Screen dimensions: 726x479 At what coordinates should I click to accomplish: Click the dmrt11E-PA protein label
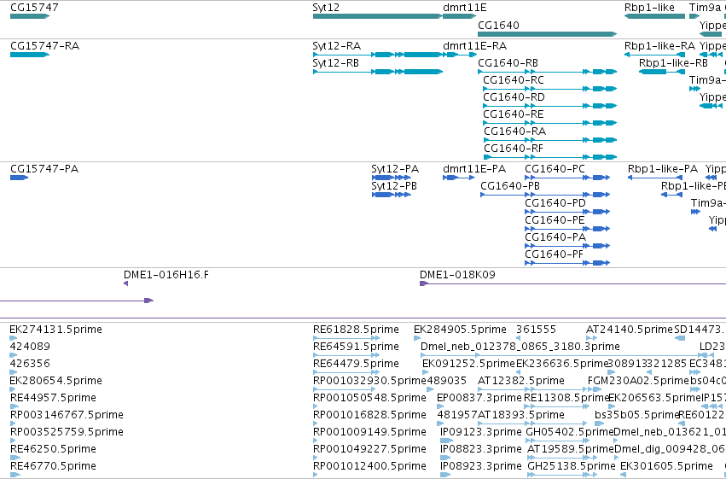[x=474, y=170]
